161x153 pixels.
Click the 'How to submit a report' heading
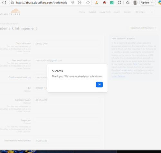[x=123, y=39]
